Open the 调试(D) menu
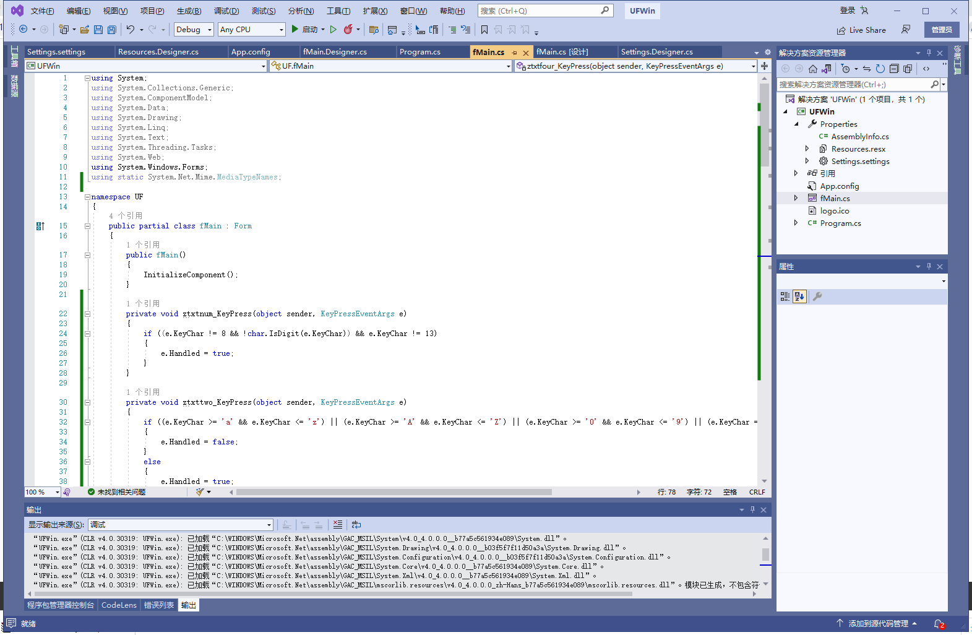972x635 pixels. (226, 11)
